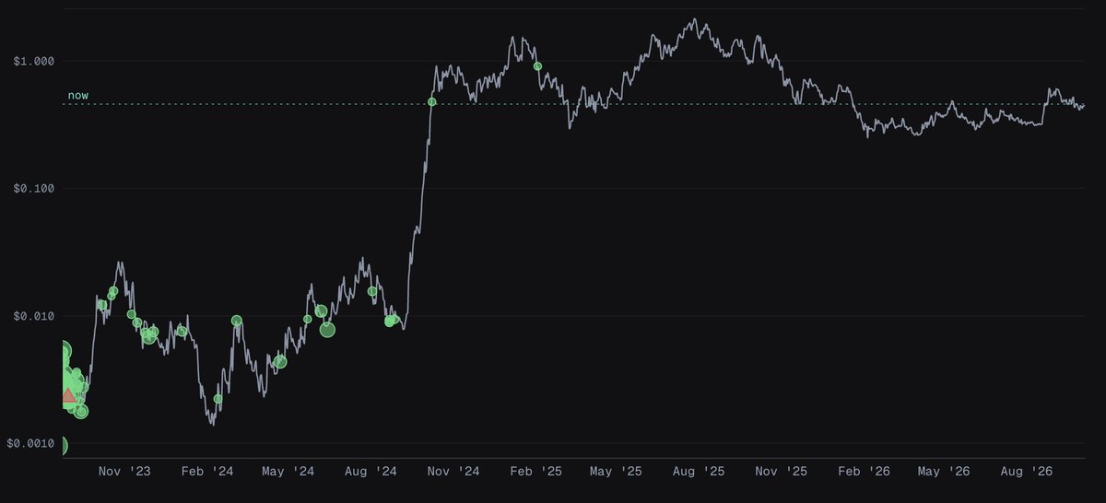Click the green marker near the Feb '24 price low
The height and width of the screenshot is (503, 1106).
point(218,399)
